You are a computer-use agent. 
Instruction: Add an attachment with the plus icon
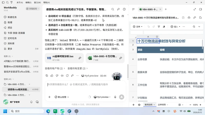(49, 97)
